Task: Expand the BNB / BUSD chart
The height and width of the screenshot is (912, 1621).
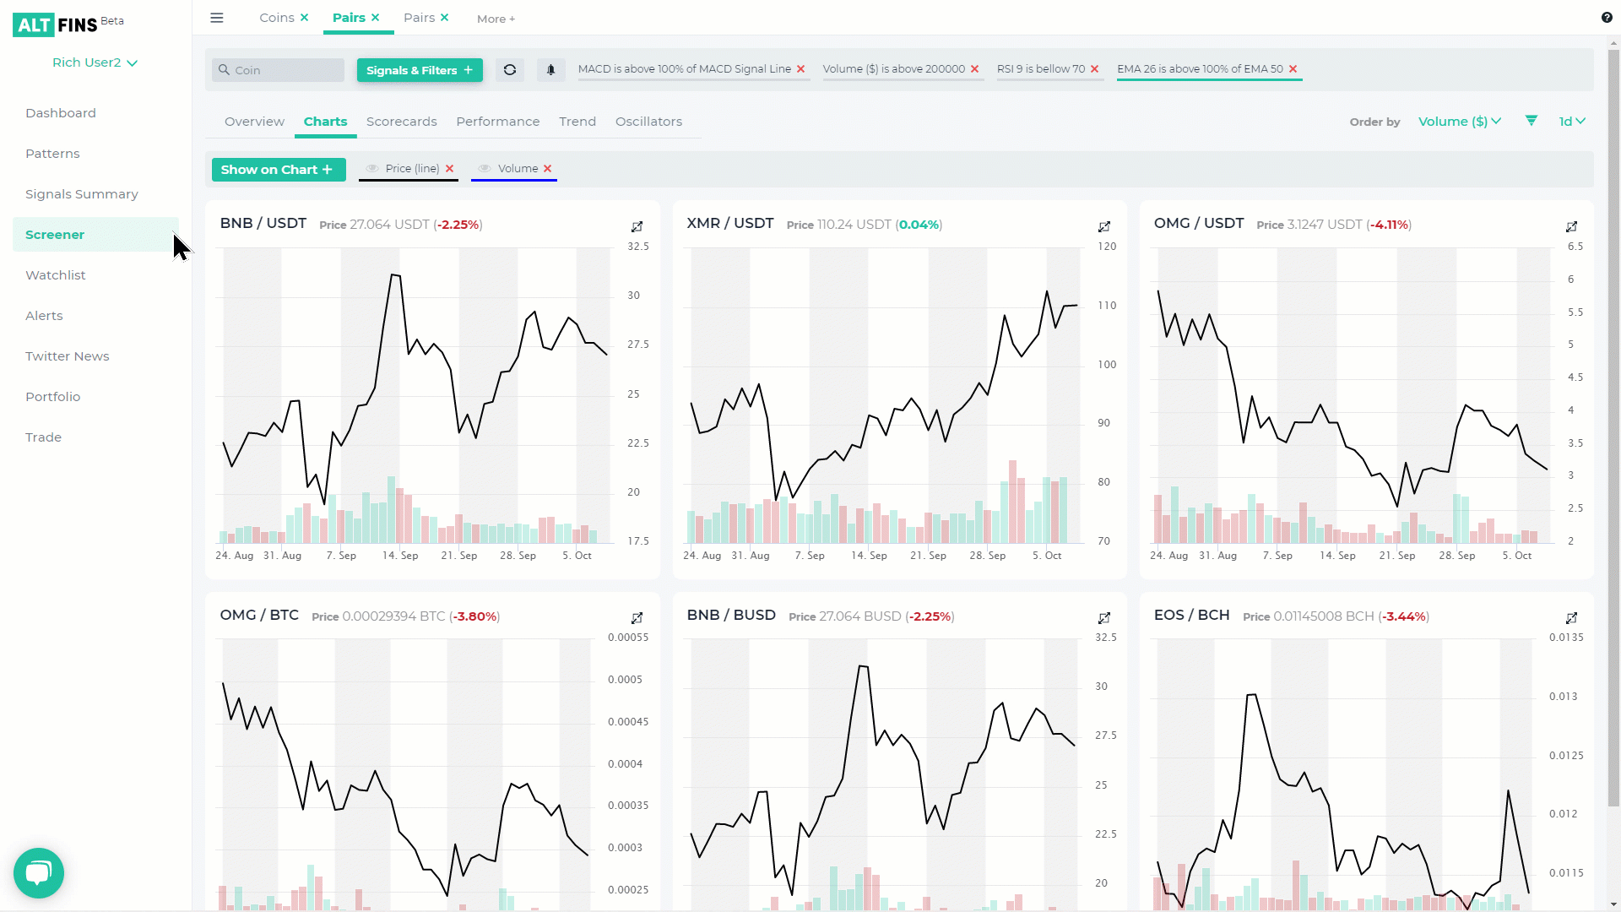Action: click(1104, 618)
